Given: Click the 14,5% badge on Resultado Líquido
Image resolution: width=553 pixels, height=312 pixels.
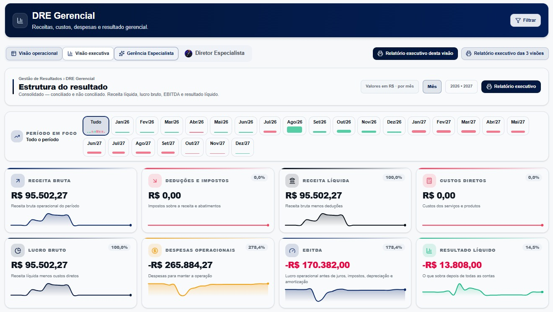Looking at the screenshot, I should click(x=532, y=248).
